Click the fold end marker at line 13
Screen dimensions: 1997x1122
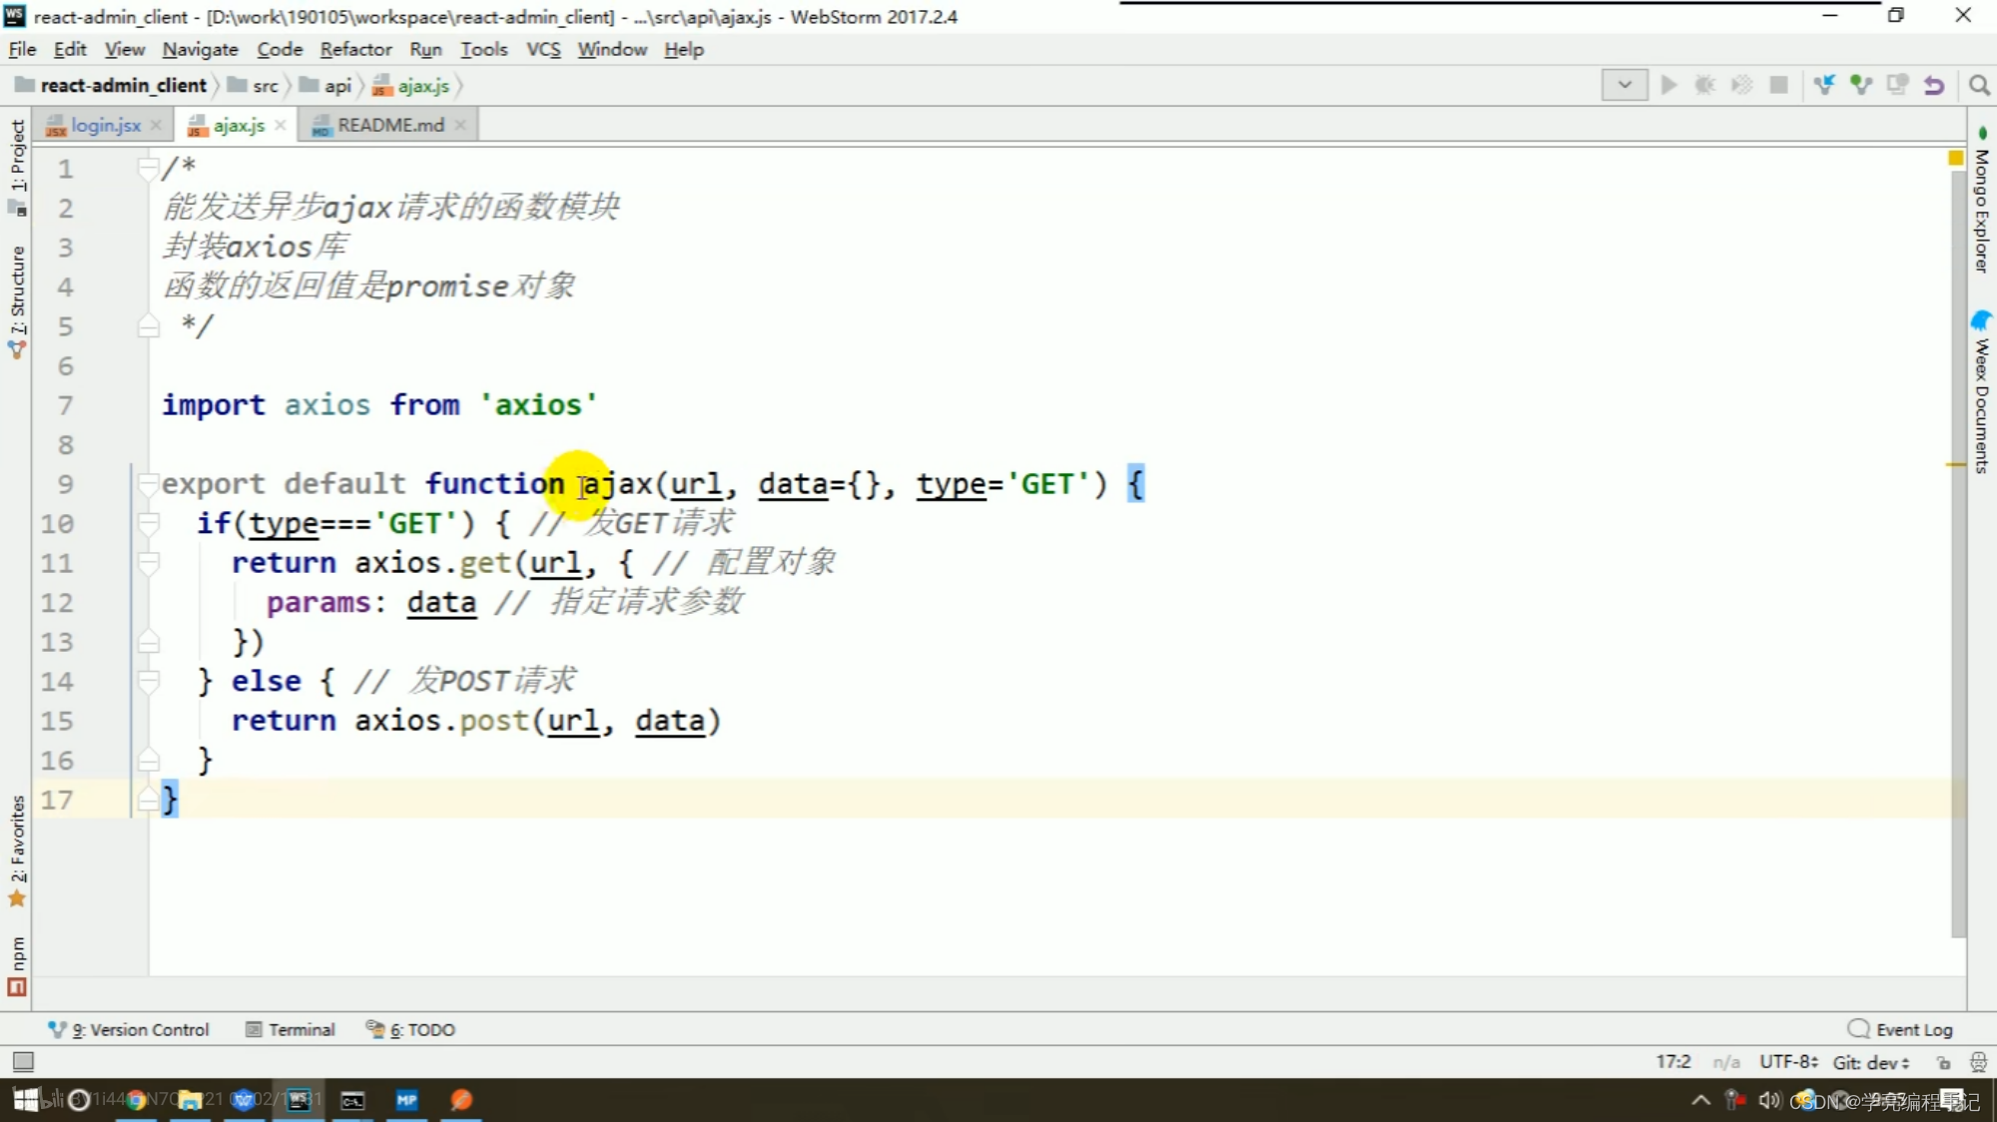click(x=148, y=641)
